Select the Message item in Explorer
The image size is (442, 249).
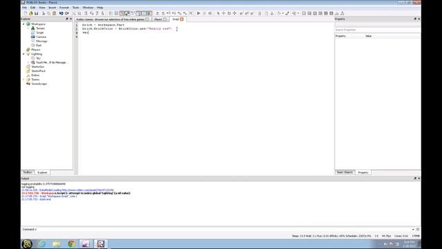(41, 41)
